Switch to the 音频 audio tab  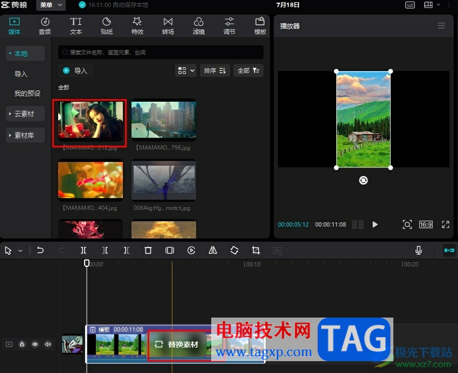click(x=45, y=26)
